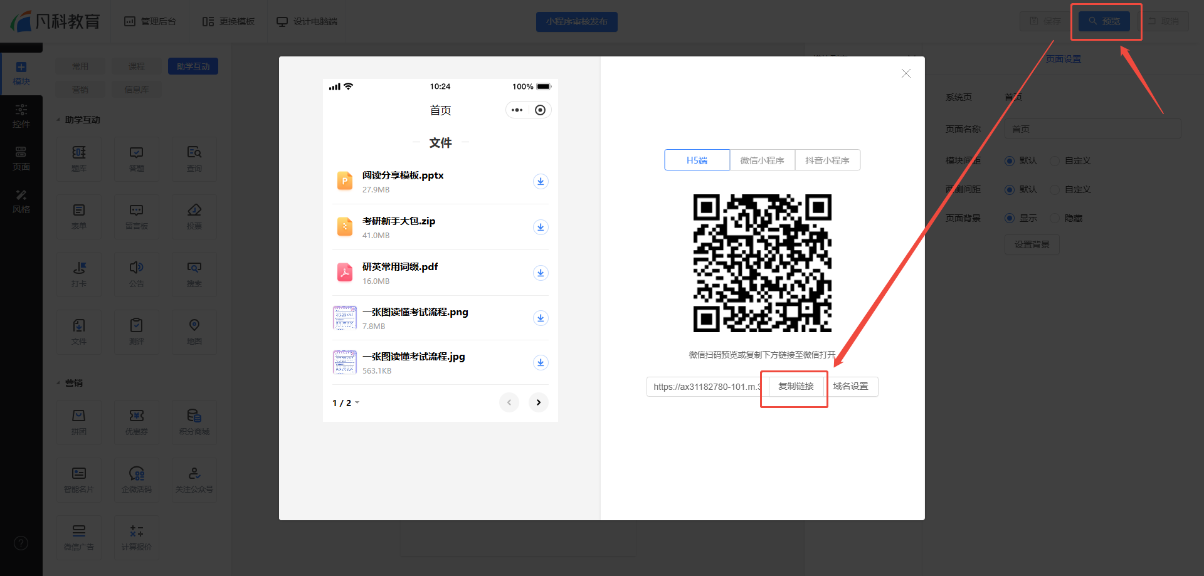
Task: Choose the 优惠券 module
Action: pos(137,422)
